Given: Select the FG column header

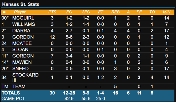Looking at the screenshot, I should (69, 12).
